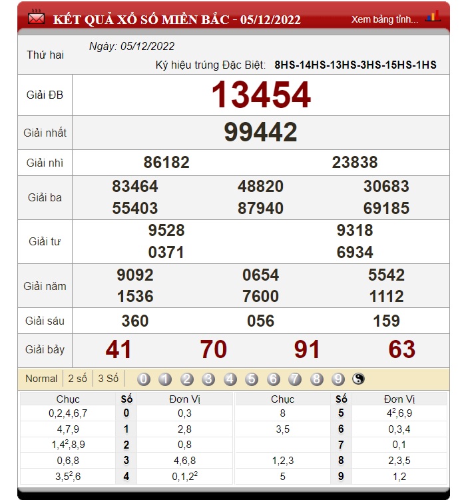The image size is (466, 500).
Task: Select digit 0 ball filter
Action: click(144, 379)
